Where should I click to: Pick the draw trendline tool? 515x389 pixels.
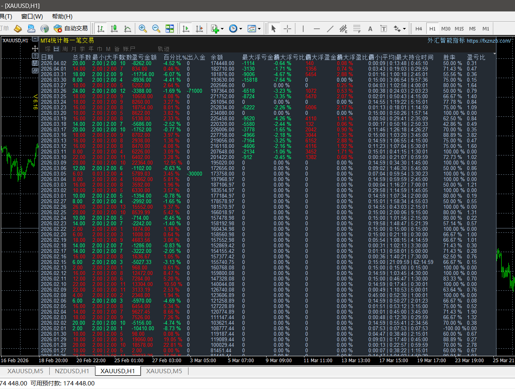coord(330,28)
